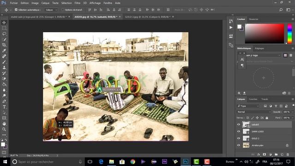
Task: Open the Filtre menu
Action: (x=77, y=3)
